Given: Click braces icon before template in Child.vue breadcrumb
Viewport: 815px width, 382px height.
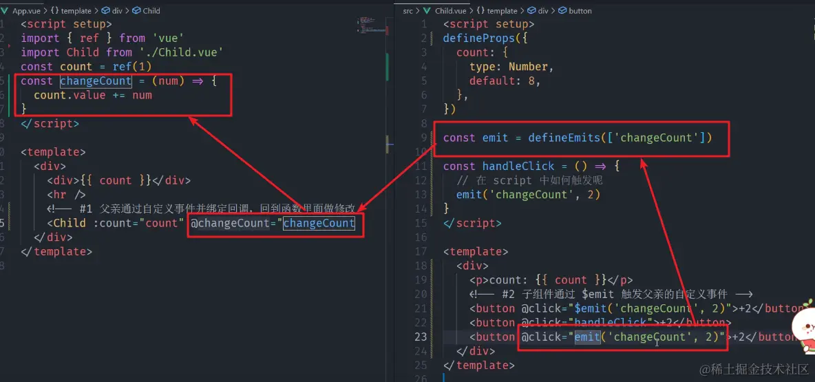Looking at the screenshot, I should [x=480, y=10].
